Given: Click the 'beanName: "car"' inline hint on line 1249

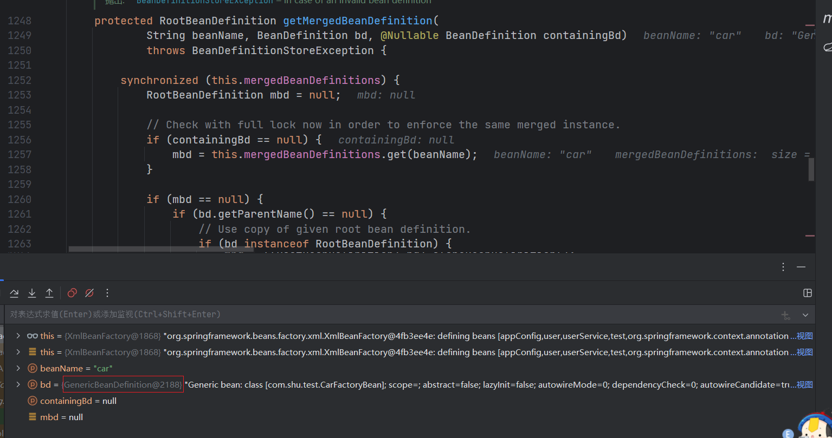Looking at the screenshot, I should point(693,35).
